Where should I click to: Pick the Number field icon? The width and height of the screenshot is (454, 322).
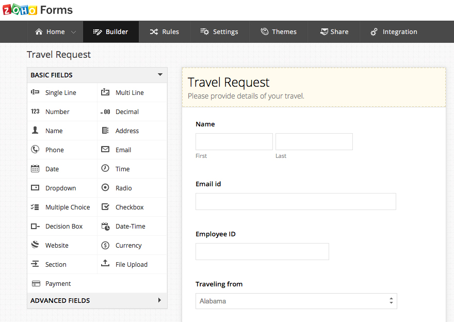click(35, 111)
